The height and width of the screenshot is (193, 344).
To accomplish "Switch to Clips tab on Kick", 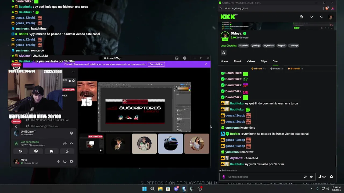I will [x=264, y=61].
